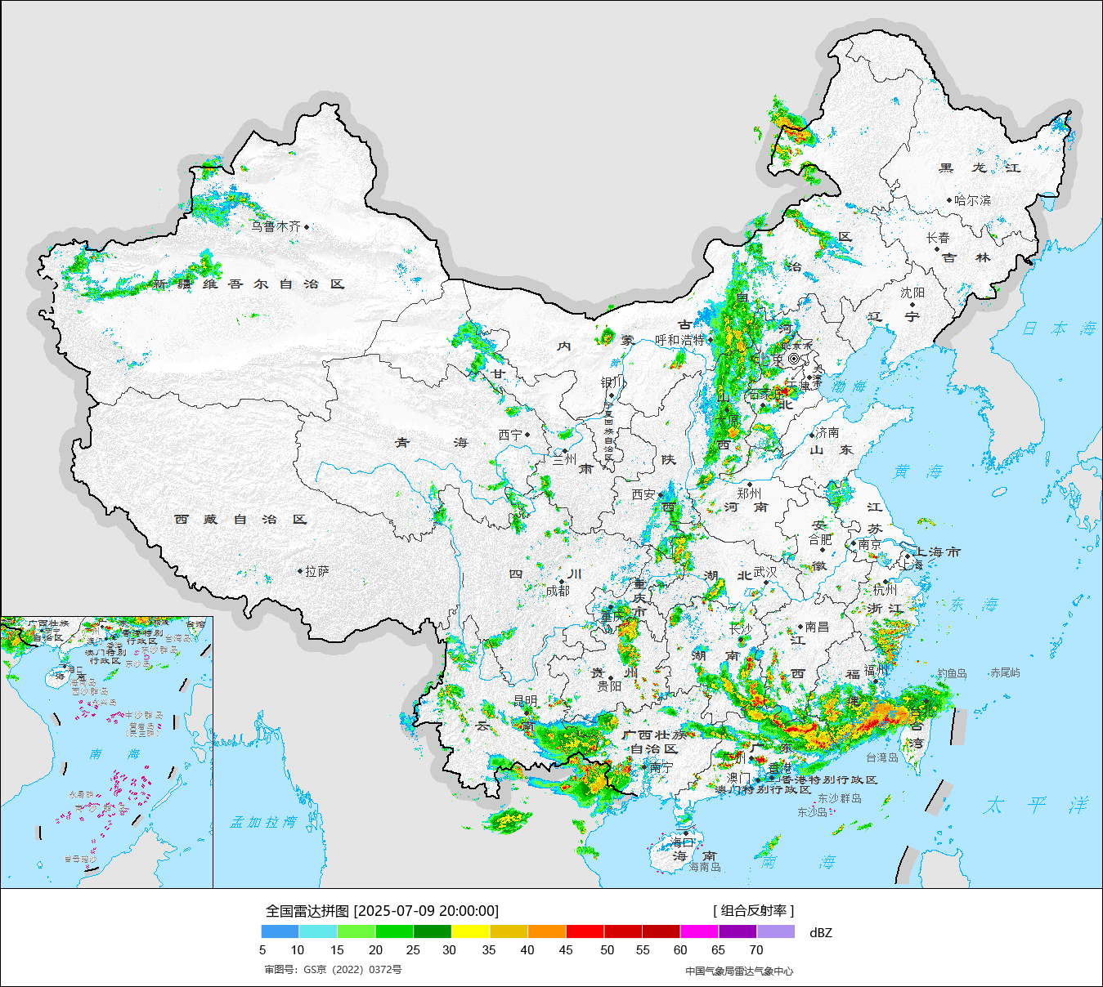Click the light purple 70 dBZ swatch
Screen dimensions: 1103x987
click(x=775, y=931)
